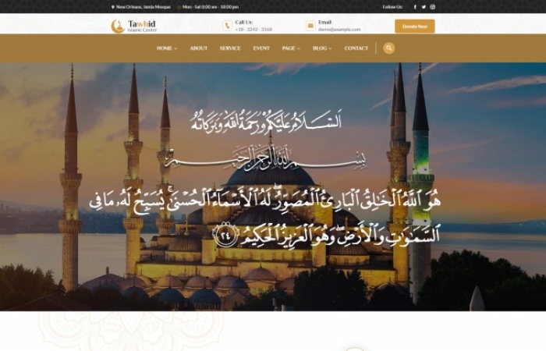The height and width of the screenshot is (351, 546).
Task: Click the Mon - Sat opening hours text
Action: click(x=211, y=7)
